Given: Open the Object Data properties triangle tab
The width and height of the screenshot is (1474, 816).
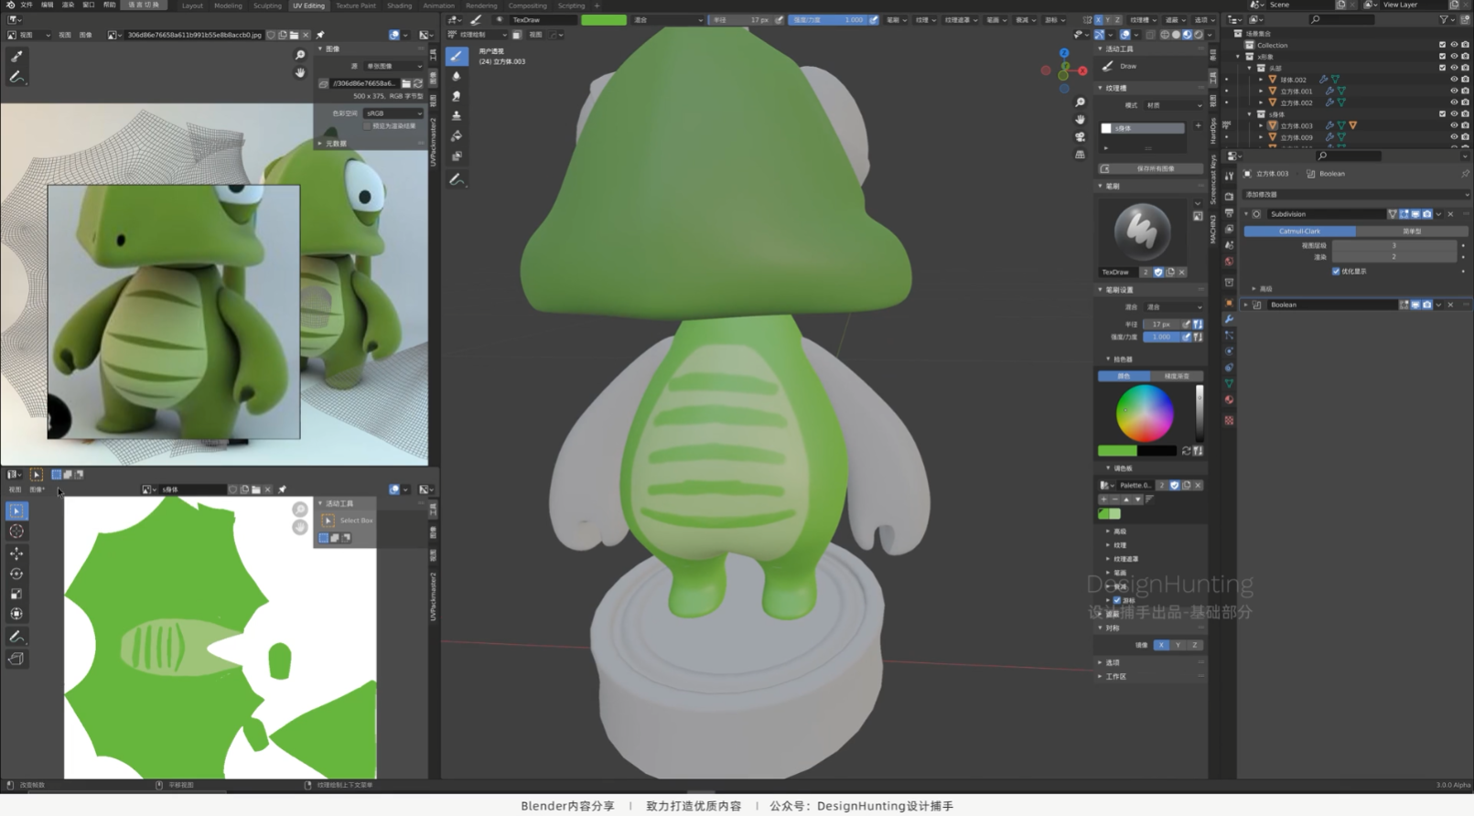Looking at the screenshot, I should 1229,383.
